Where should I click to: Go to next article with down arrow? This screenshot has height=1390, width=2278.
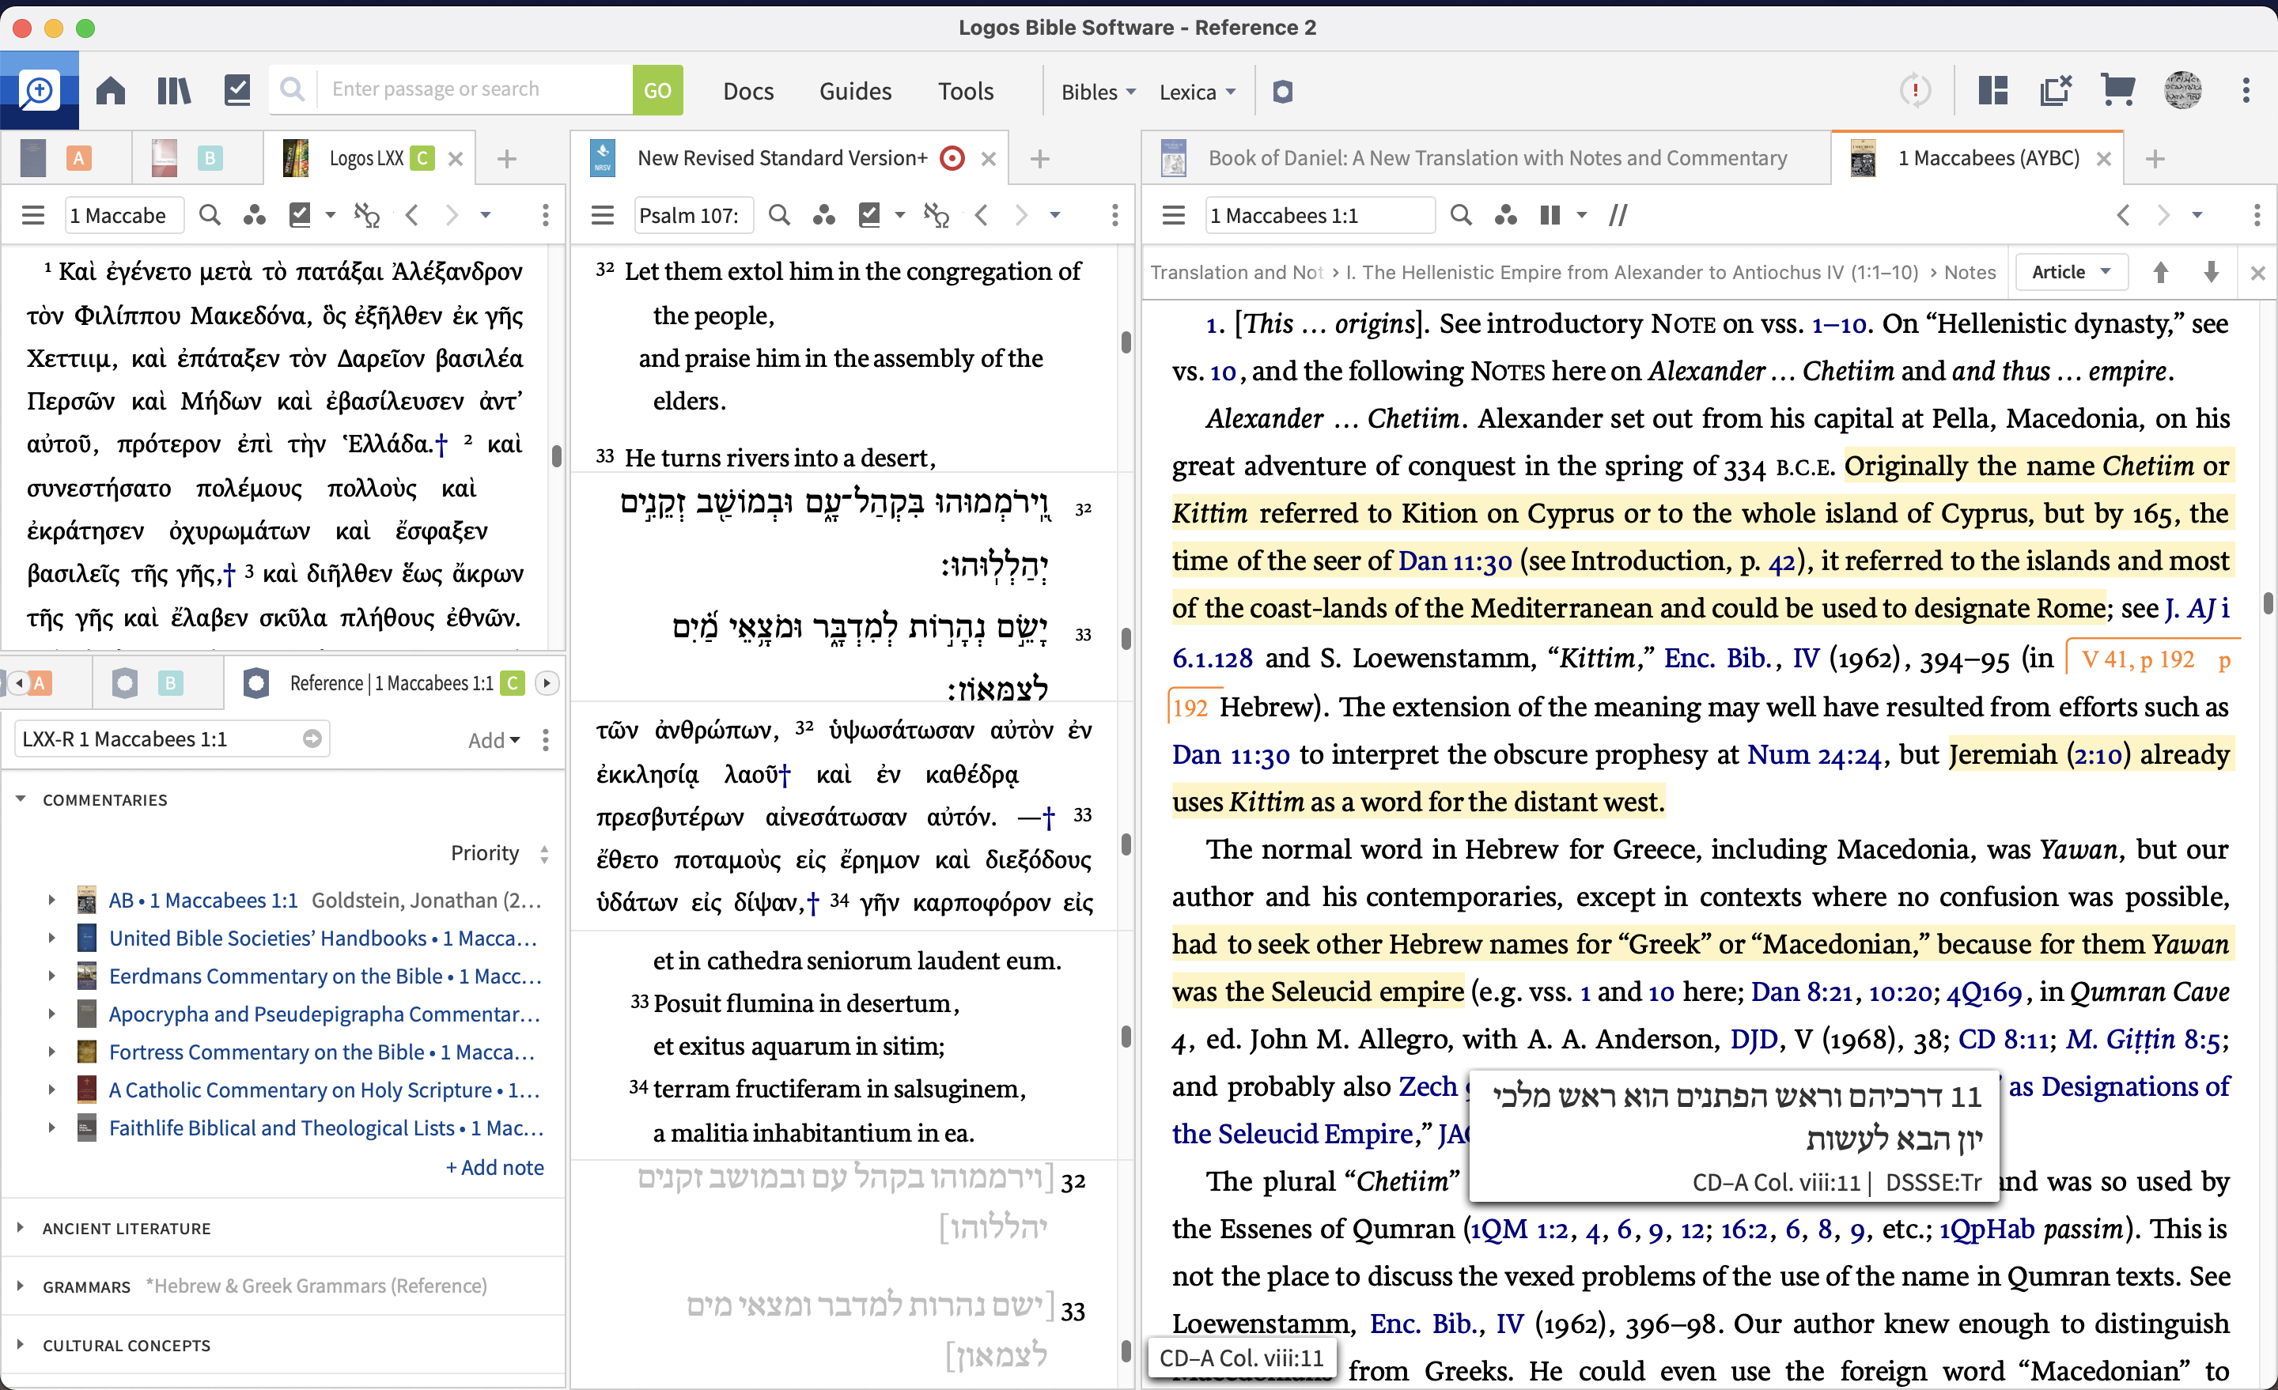point(2212,272)
